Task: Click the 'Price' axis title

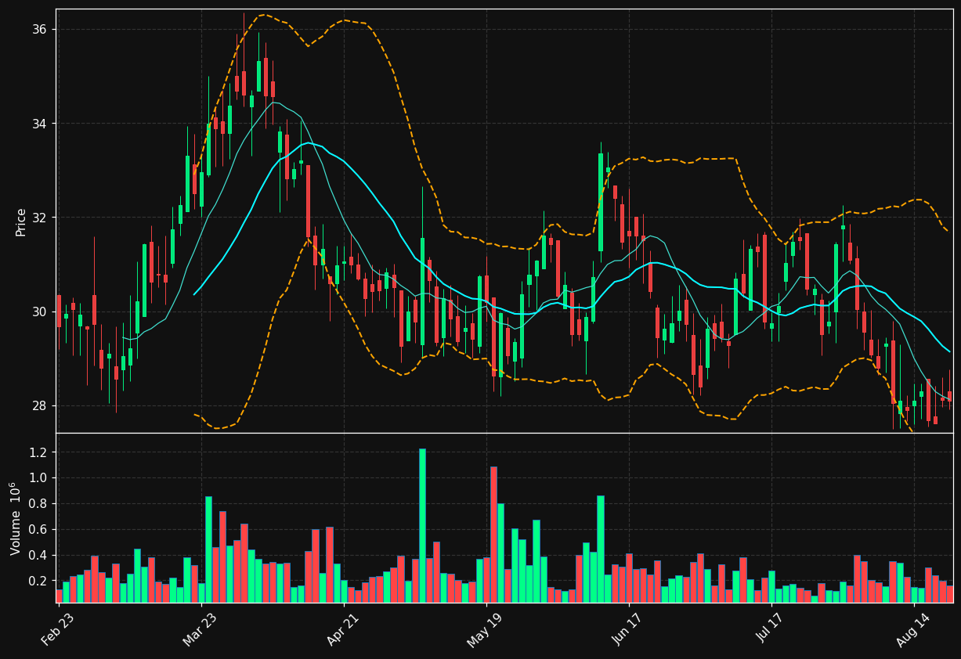Action: (21, 222)
